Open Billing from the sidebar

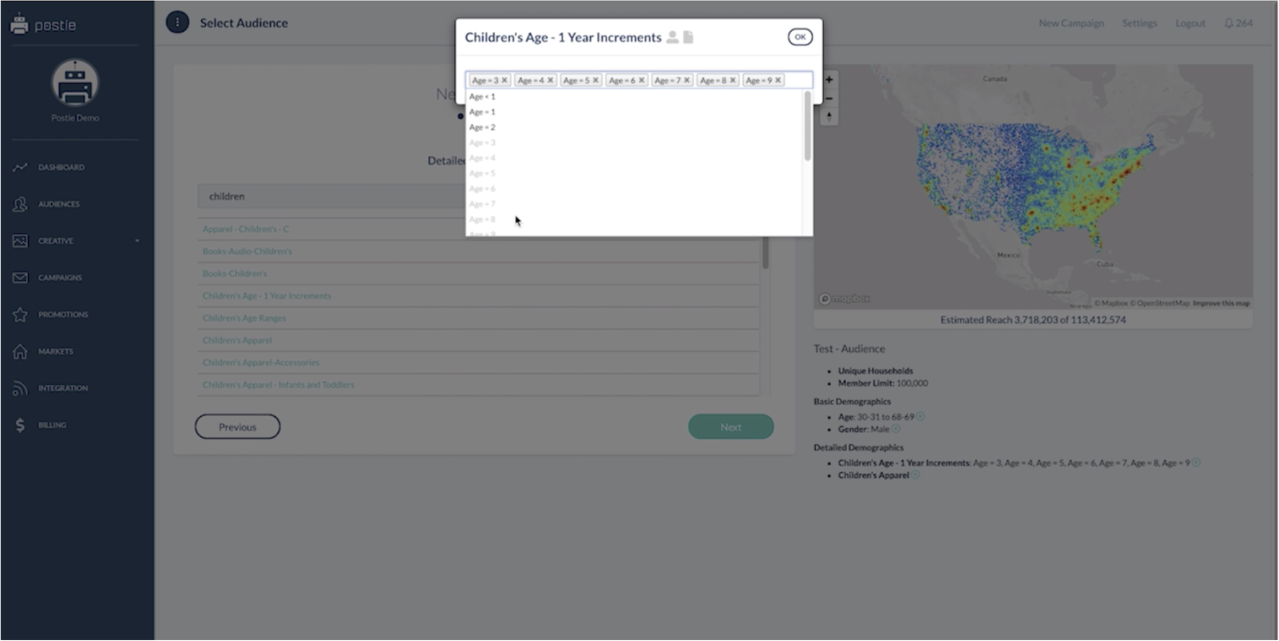[x=52, y=425]
